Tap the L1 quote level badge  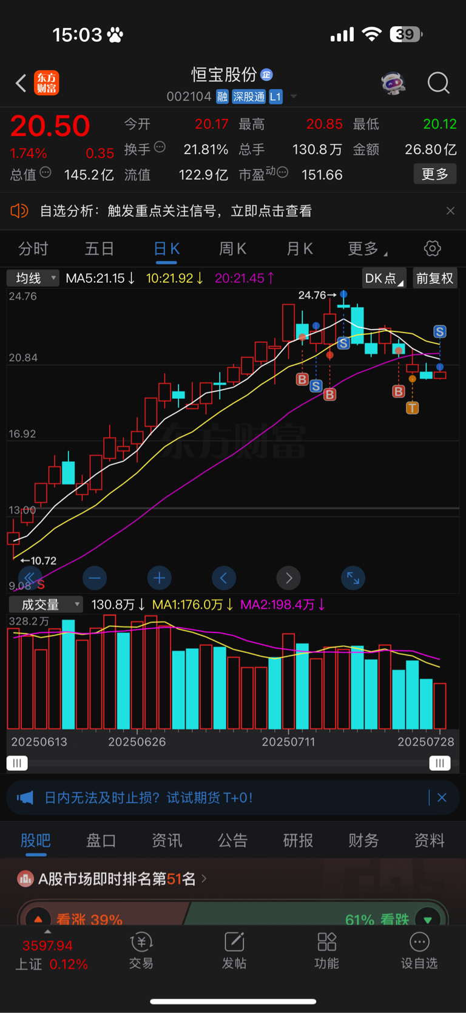275,97
